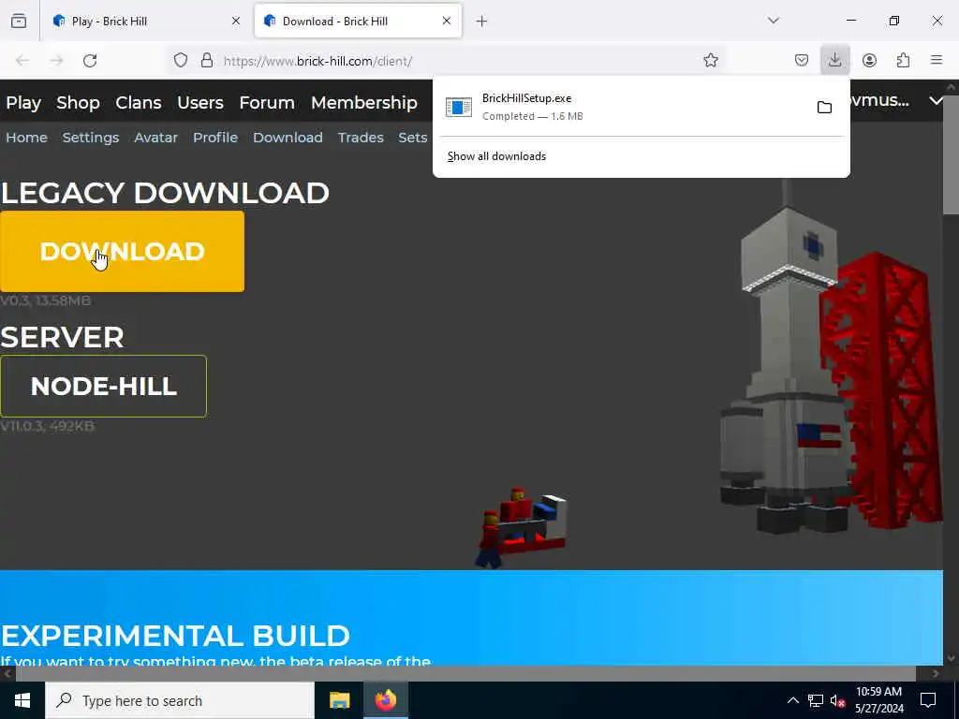Open Shop in site navigation
The width and height of the screenshot is (959, 719).
coord(78,102)
